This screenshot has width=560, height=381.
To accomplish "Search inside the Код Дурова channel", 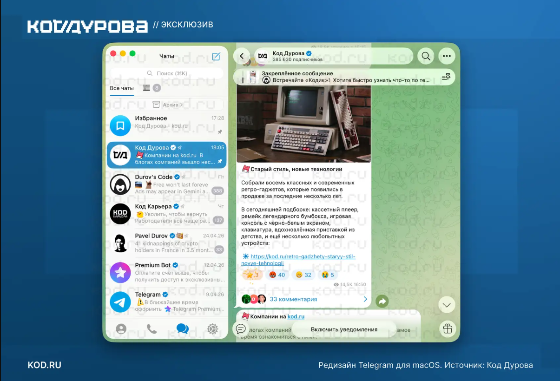I will [x=426, y=56].
